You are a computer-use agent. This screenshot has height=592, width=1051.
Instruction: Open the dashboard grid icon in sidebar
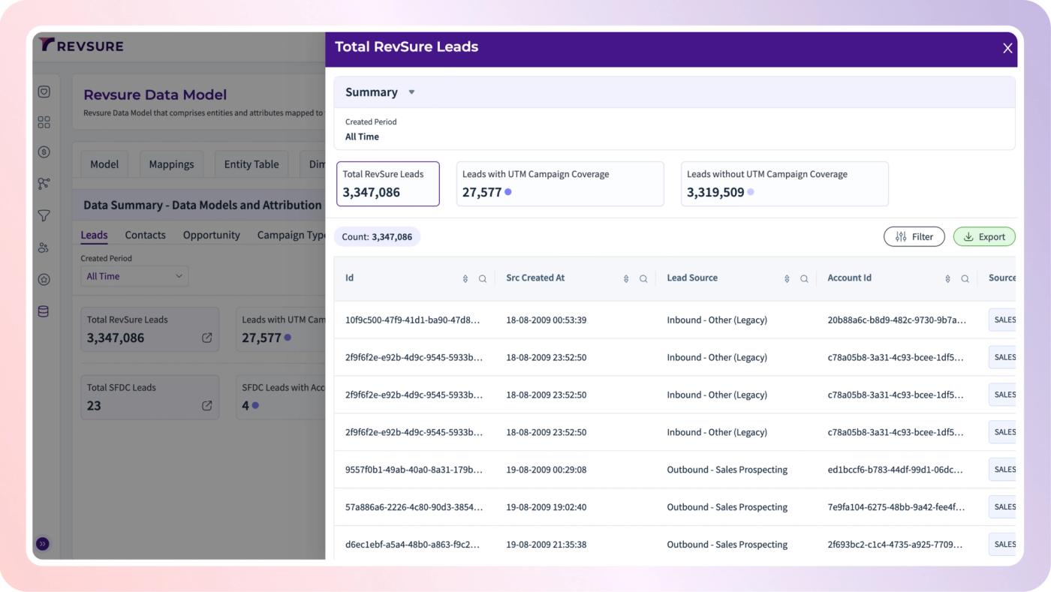point(44,122)
